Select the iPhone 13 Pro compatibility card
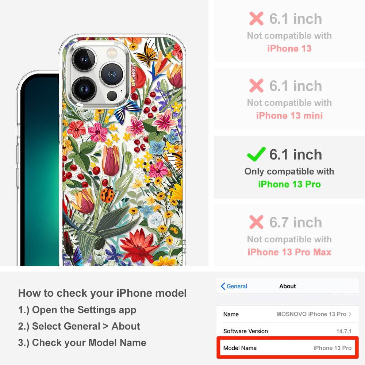The width and height of the screenshot is (365, 365). pos(289,168)
